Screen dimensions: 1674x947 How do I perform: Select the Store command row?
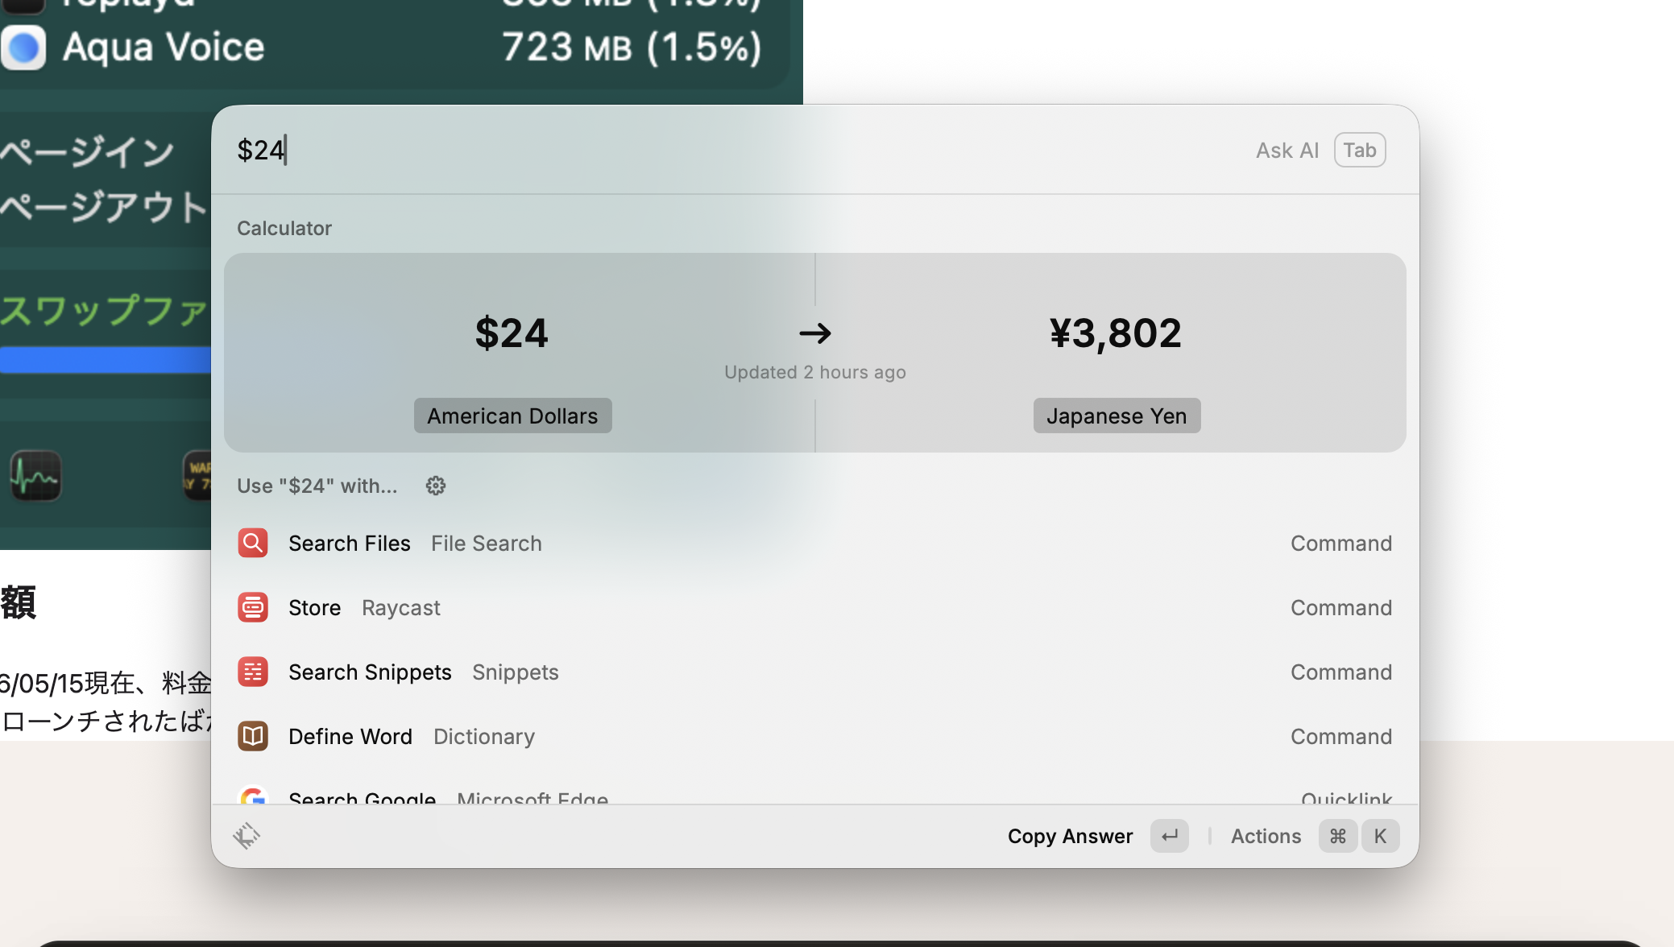coord(815,608)
